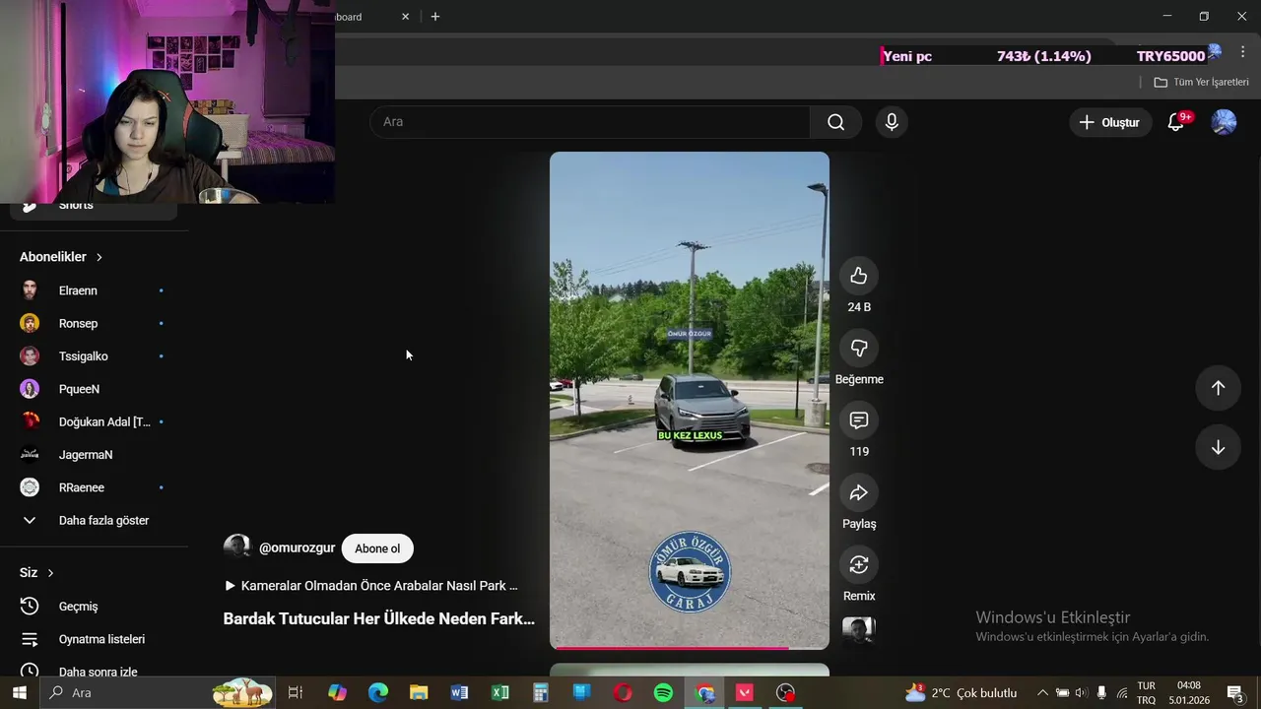Open the account avatar menu
This screenshot has height=709, width=1261.
coord(1224,122)
